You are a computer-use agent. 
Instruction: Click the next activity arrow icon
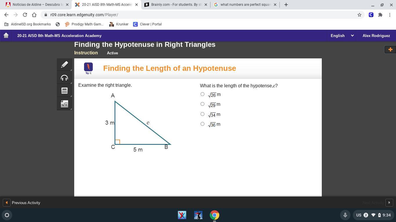389,203
